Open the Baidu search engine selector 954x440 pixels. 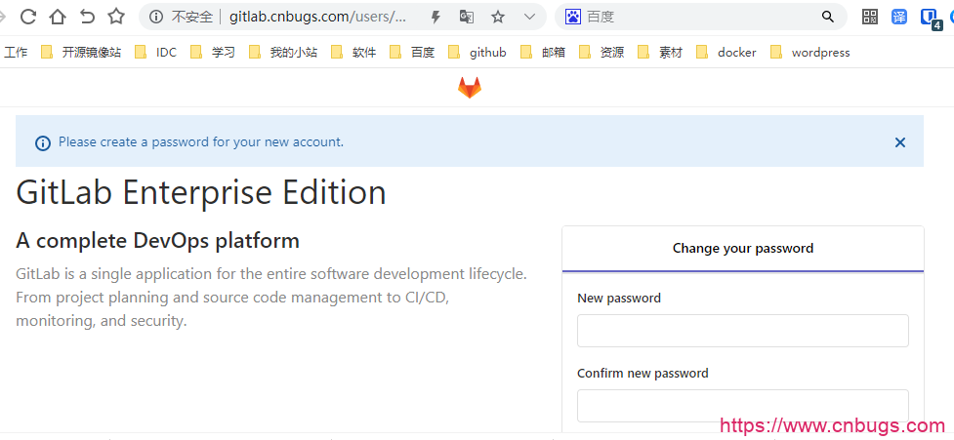(x=573, y=17)
